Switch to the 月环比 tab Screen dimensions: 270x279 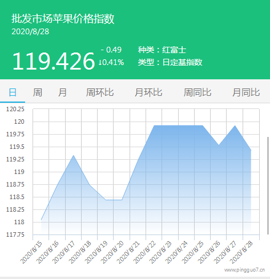tap(148, 92)
